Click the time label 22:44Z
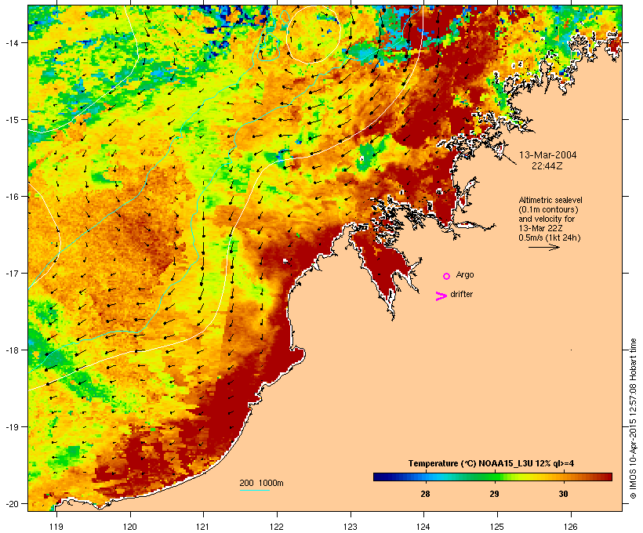 coord(547,166)
